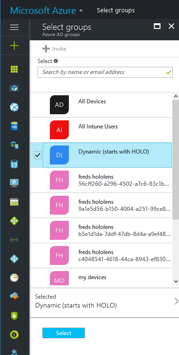This screenshot has width=179, height=355.
Task: Open App Services globe icon
Action: tap(14, 107)
